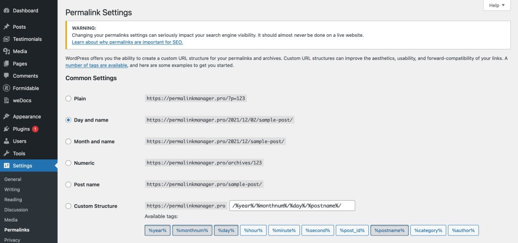Click the custom structure text field
This screenshot has width=518, height=243.
click(292, 206)
